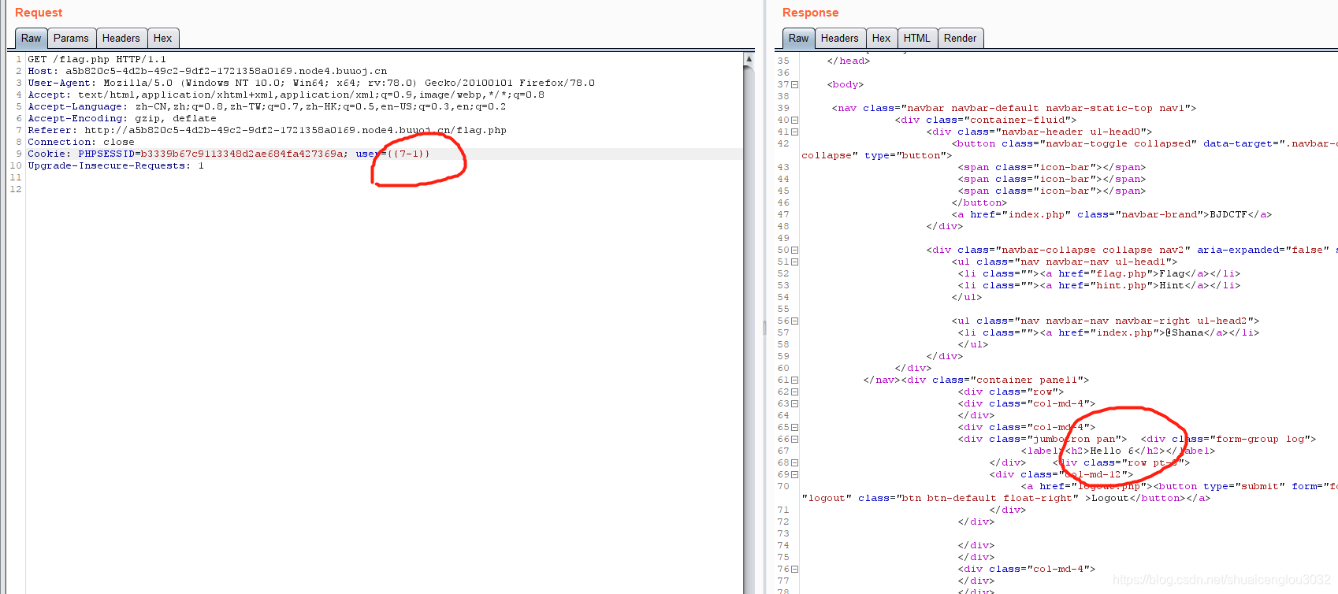Click the PHPSESSID cookie value
Image resolution: width=1338 pixels, height=594 pixels.
click(x=242, y=154)
